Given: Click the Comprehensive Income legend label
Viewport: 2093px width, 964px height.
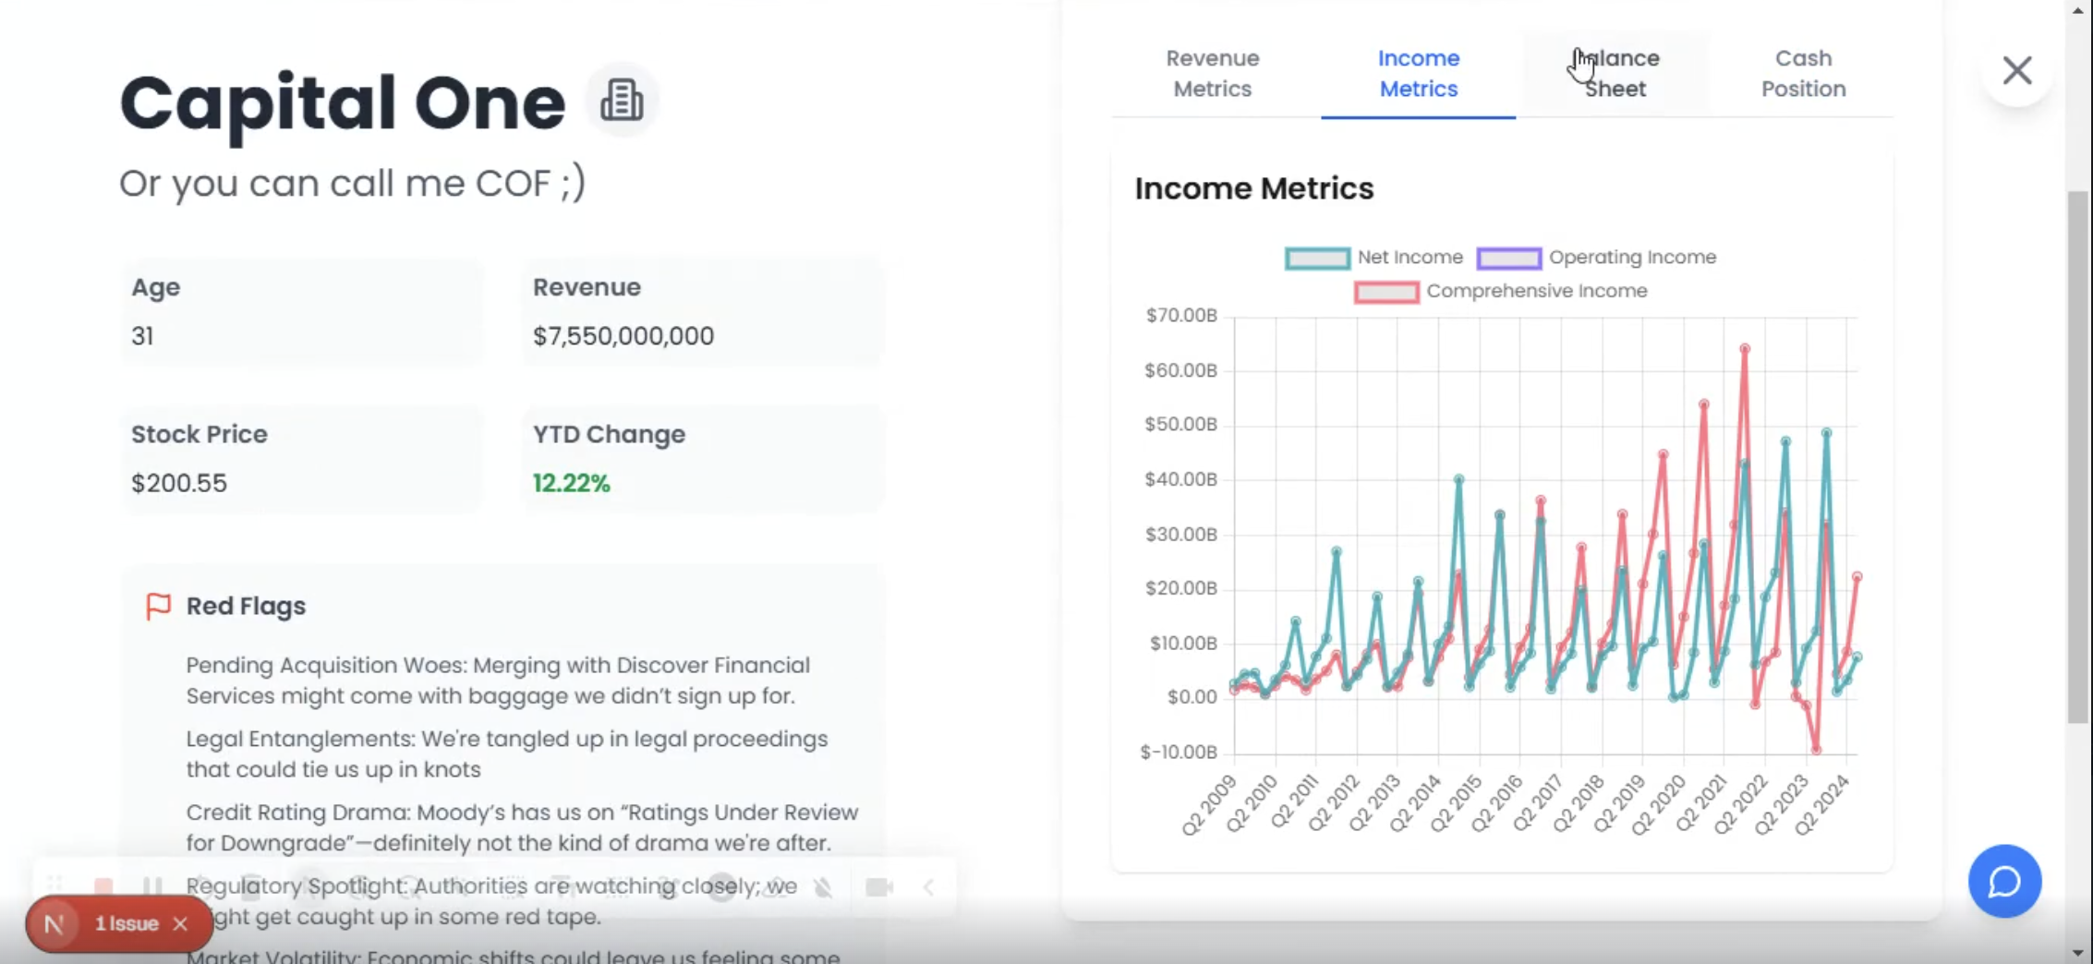Looking at the screenshot, I should (x=1536, y=291).
